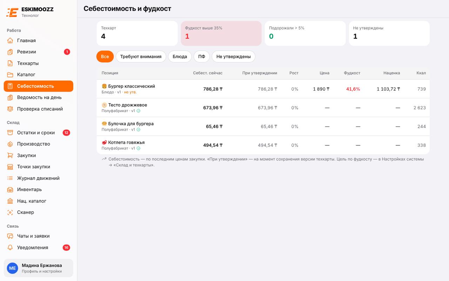Open the Тесто дрожжевое row
Image resolution: width=449 pixels, height=281 pixels.
pyautogui.click(x=263, y=107)
